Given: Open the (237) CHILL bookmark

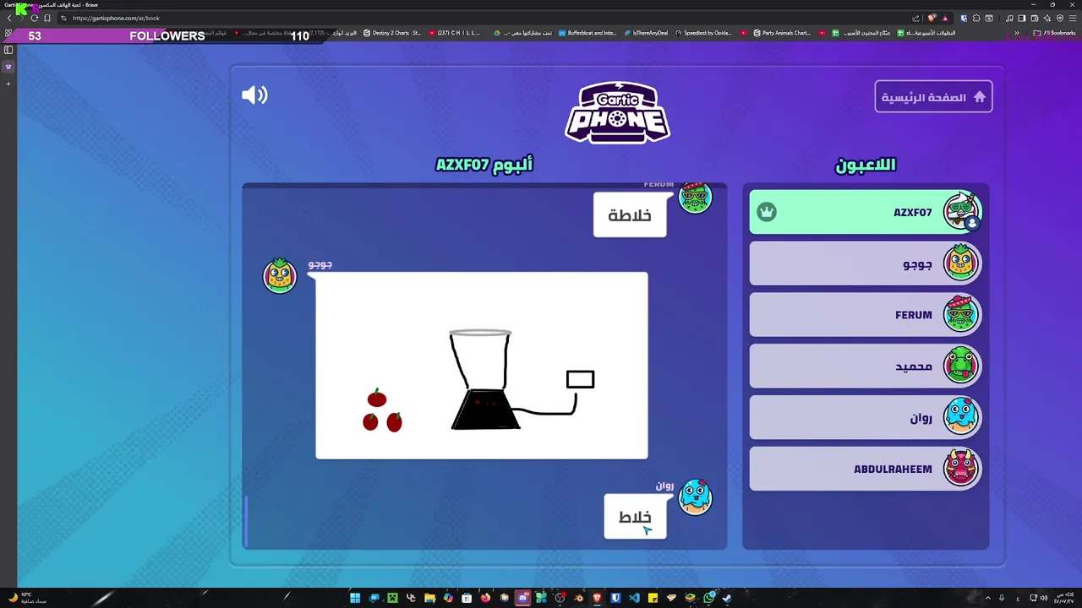Looking at the screenshot, I should click(x=455, y=33).
